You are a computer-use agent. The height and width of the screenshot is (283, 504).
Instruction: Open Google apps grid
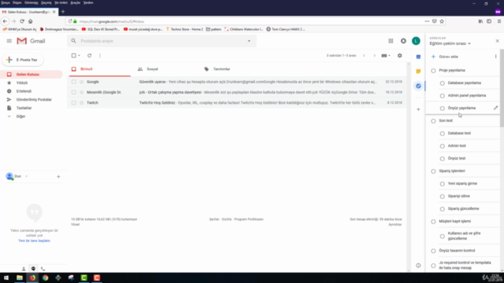click(x=391, y=41)
